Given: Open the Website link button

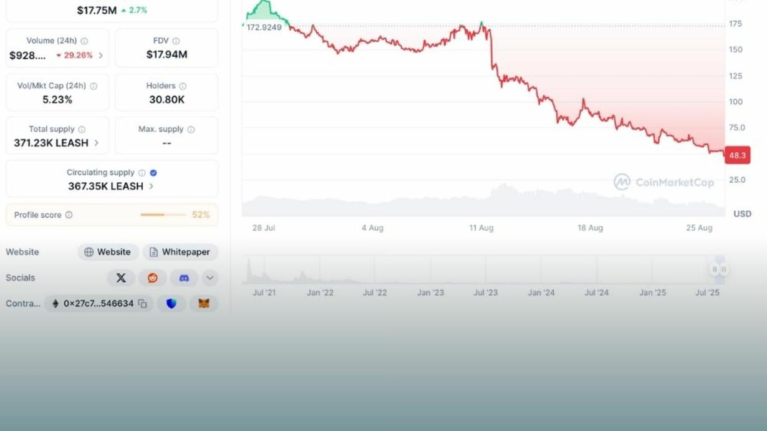Looking at the screenshot, I should [108, 252].
